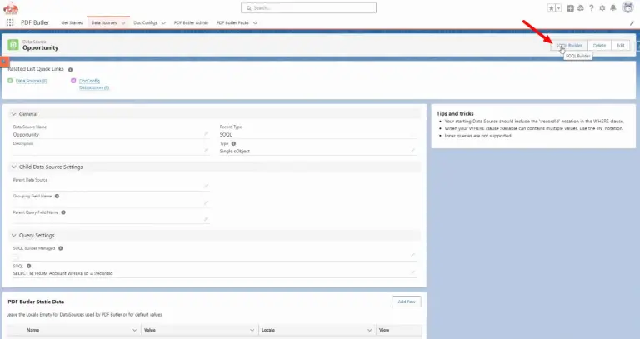Screen dimensions: 640x339
Task: Select 'Single sObject' type value
Action: point(235,151)
